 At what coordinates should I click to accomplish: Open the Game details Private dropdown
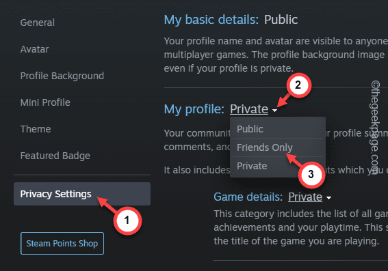click(x=305, y=197)
